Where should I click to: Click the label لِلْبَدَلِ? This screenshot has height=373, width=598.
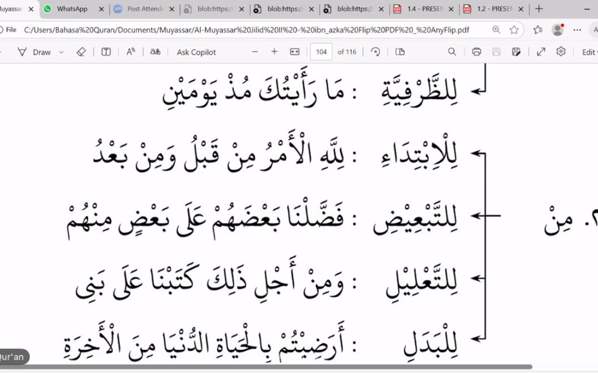[431, 342]
